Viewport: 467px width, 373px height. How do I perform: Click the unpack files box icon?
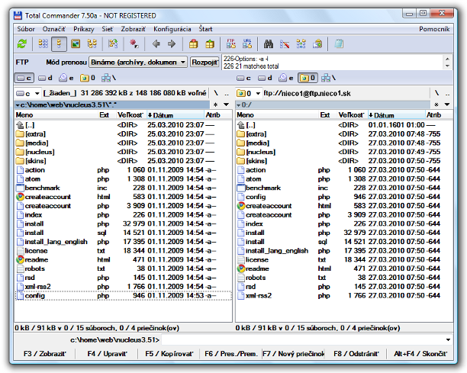pos(210,44)
